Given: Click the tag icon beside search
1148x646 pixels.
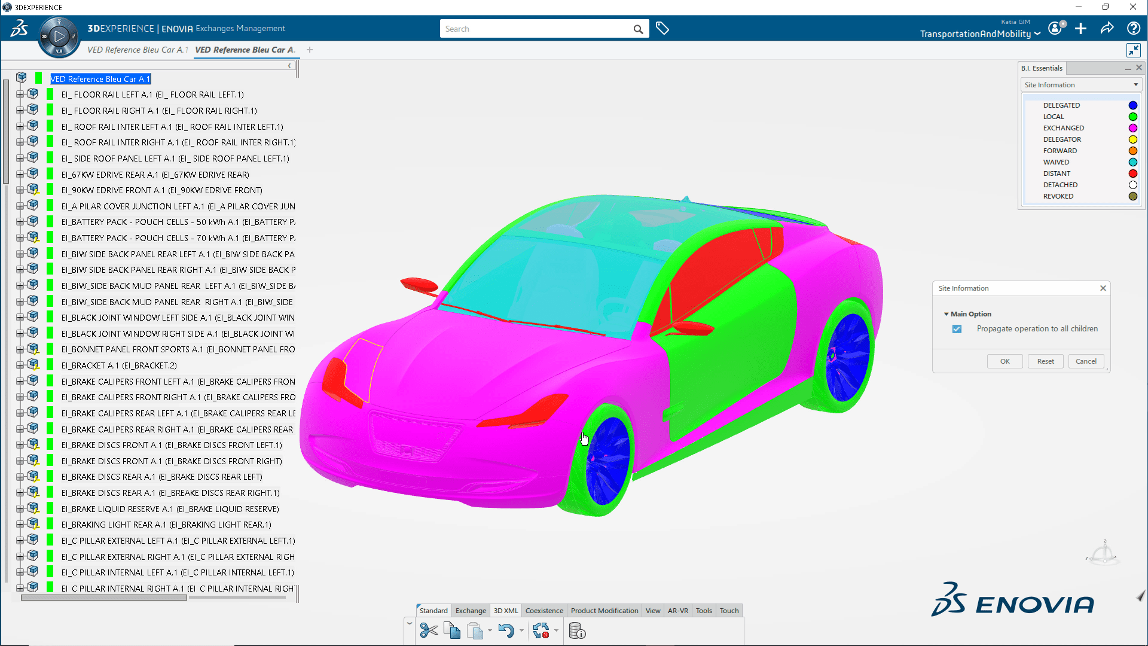Looking at the screenshot, I should coord(662,28).
